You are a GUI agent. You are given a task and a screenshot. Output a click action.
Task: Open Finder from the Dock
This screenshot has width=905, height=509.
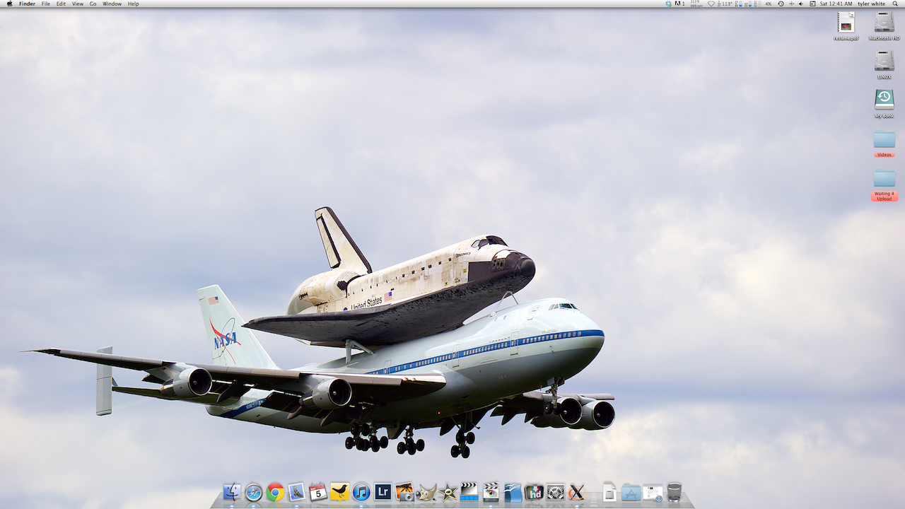point(232,492)
